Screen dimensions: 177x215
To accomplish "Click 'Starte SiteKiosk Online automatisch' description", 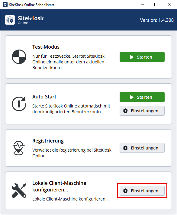I will (71, 109).
